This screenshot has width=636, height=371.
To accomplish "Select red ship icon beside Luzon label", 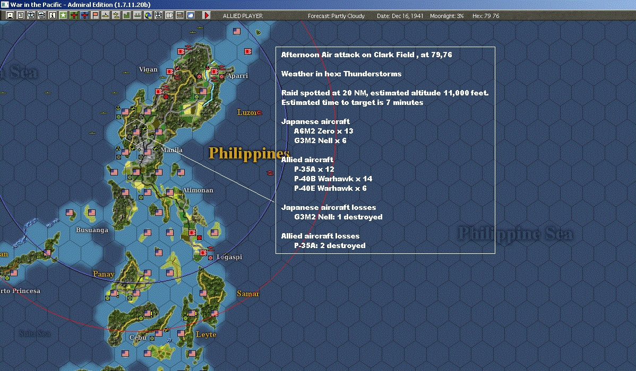I will [x=259, y=112].
